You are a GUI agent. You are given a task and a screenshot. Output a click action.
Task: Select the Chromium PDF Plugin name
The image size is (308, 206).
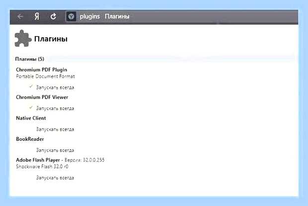(x=41, y=70)
